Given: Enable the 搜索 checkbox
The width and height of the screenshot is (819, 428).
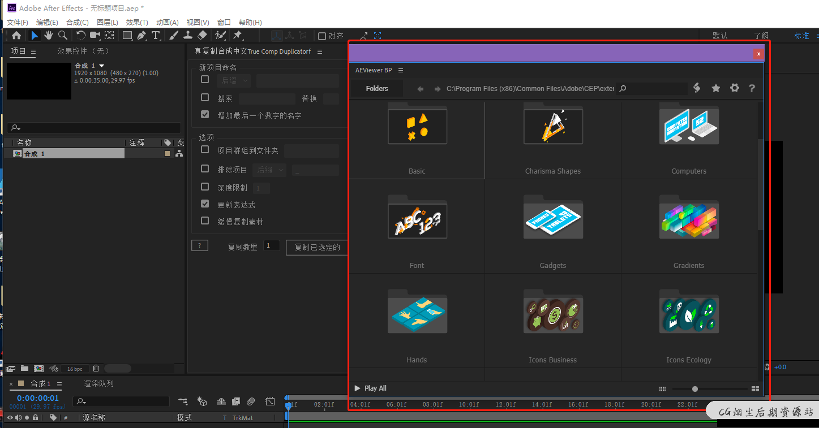Looking at the screenshot, I should click(205, 97).
